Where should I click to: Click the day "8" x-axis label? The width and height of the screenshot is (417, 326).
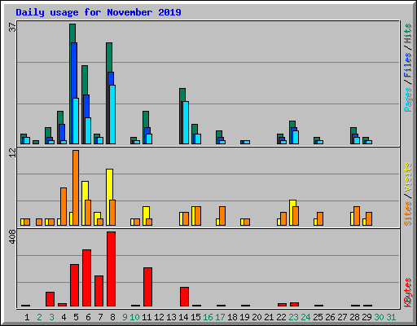pyautogui.click(x=112, y=317)
